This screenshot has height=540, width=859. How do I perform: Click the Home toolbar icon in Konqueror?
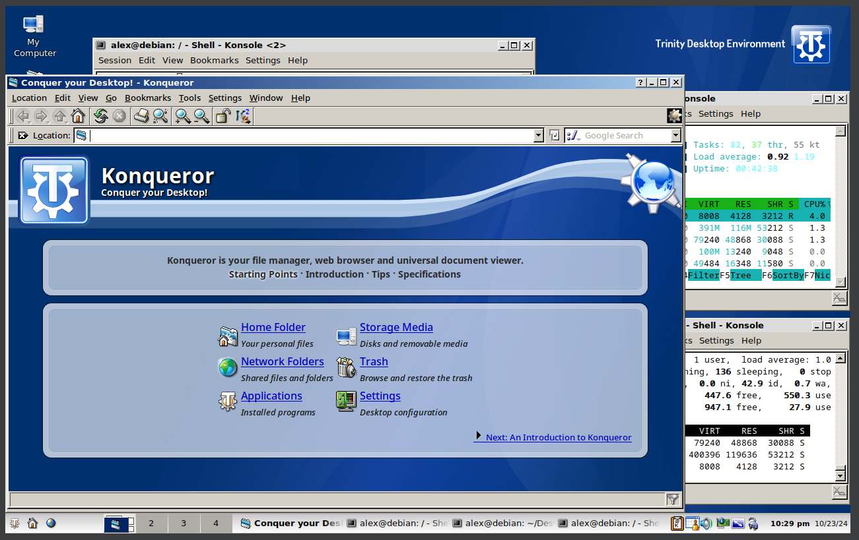(78, 117)
